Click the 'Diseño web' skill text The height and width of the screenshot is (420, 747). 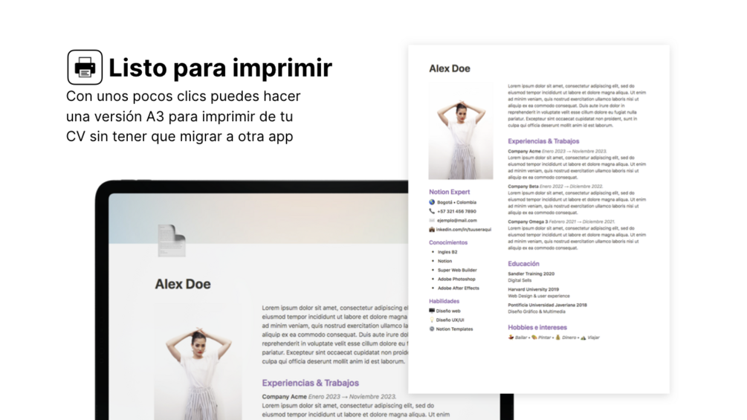pyautogui.click(x=447, y=311)
